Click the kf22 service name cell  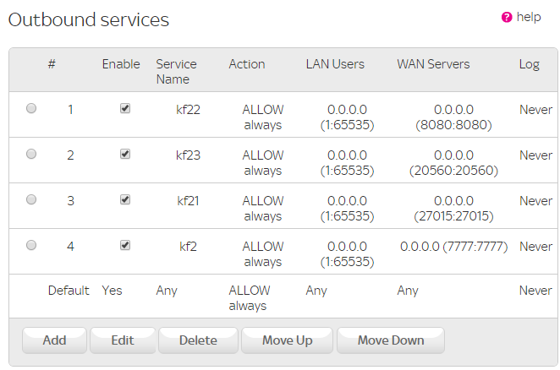(x=189, y=109)
